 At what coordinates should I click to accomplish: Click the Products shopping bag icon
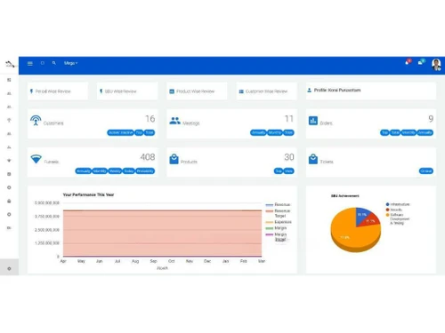174,159
